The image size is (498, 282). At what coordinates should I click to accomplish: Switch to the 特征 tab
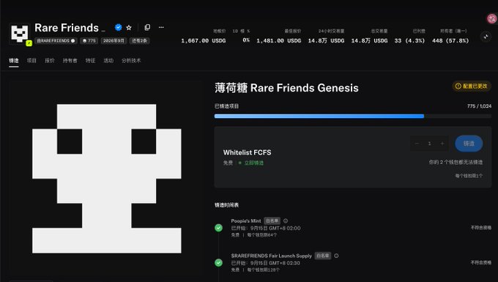coord(91,60)
